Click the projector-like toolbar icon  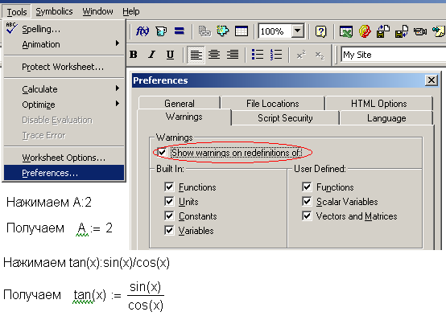(x=420, y=31)
